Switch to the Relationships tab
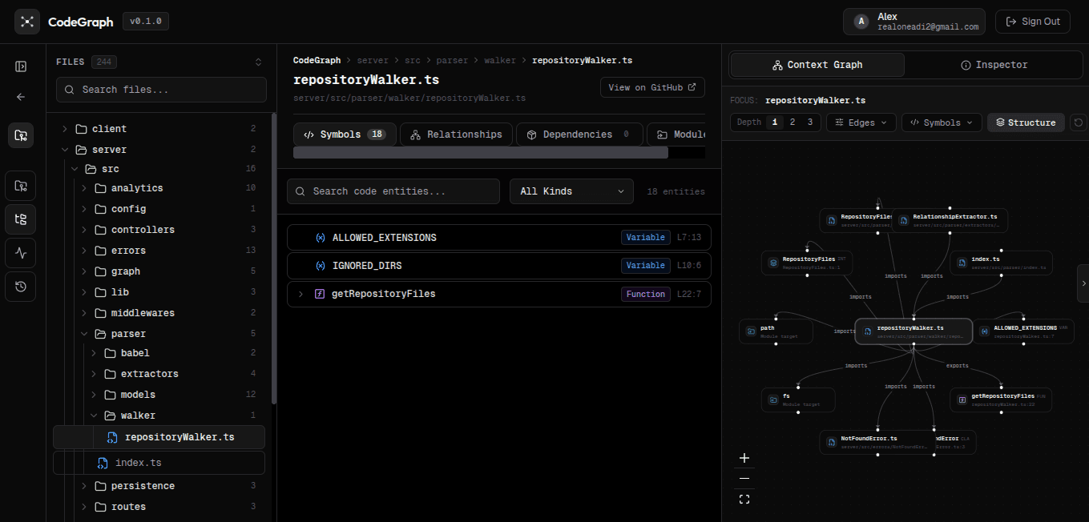The height and width of the screenshot is (522, 1089). [456, 135]
